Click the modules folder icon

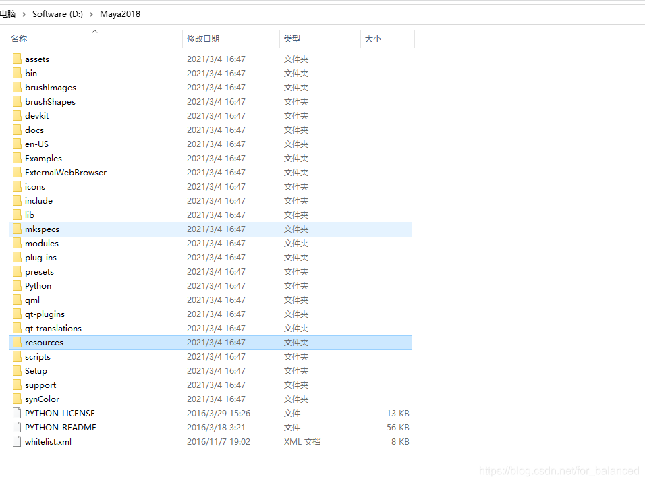click(17, 243)
